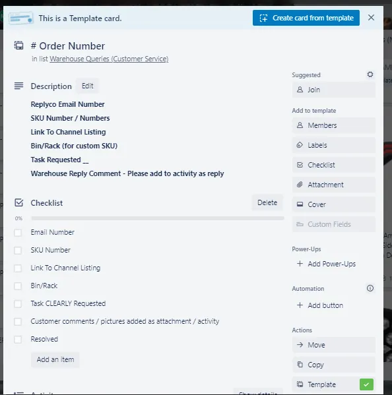Mark Resolved checklist item as done
Viewport: 392px width, 395px height.
[18, 340]
